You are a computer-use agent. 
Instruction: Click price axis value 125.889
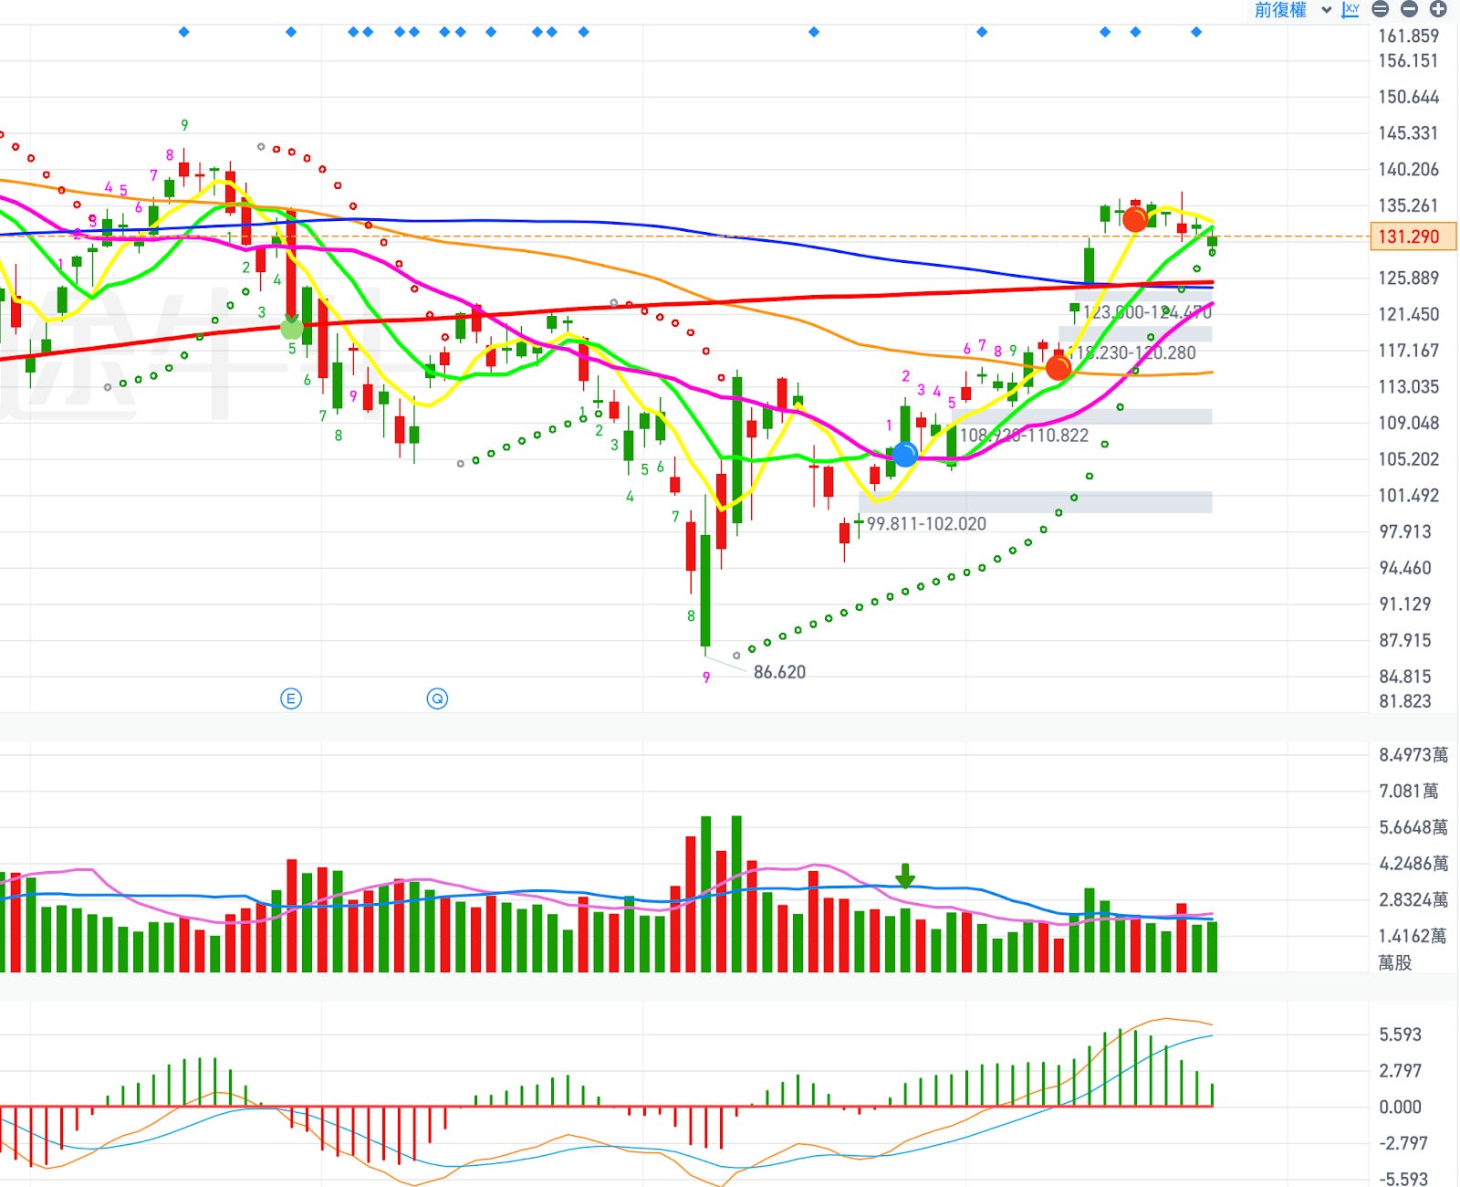pos(1408,278)
